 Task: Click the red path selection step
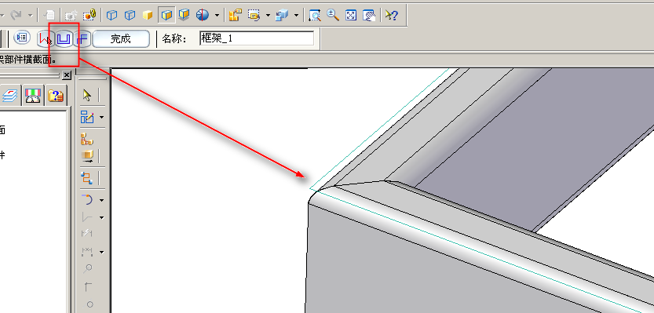point(45,38)
